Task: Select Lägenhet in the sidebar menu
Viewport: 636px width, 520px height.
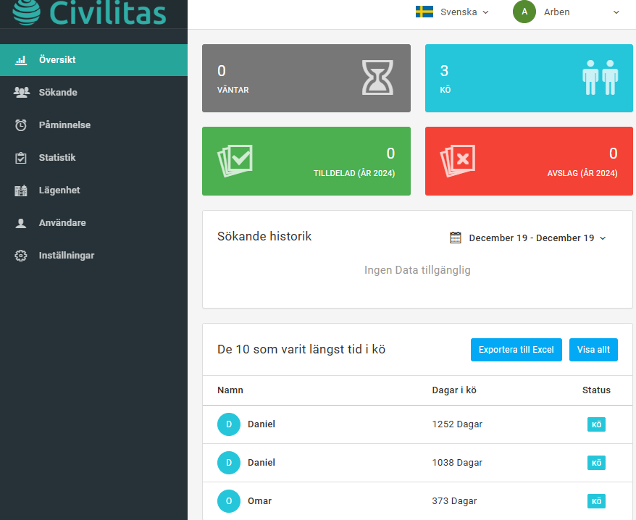Action: click(x=59, y=190)
